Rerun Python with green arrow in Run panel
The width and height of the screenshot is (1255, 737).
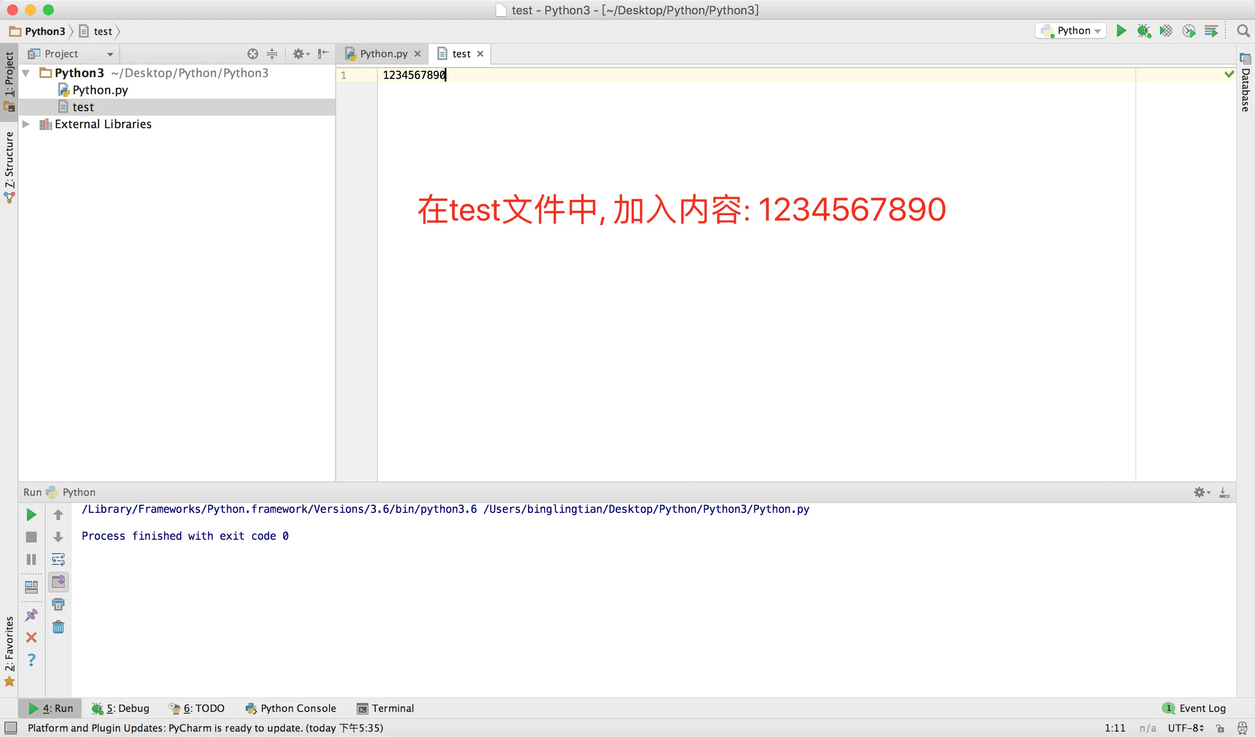(x=31, y=515)
